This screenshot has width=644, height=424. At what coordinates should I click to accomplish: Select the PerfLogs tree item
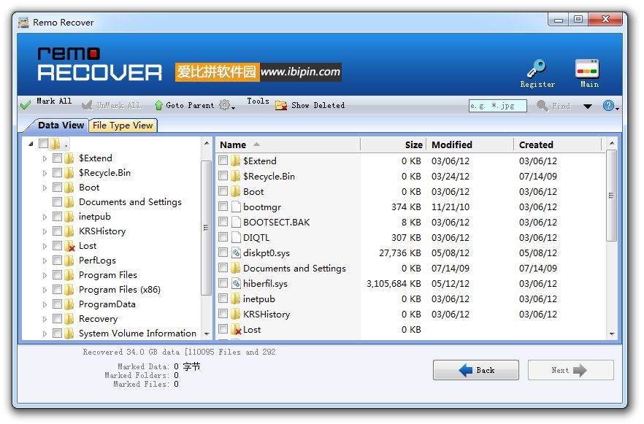coord(97,261)
